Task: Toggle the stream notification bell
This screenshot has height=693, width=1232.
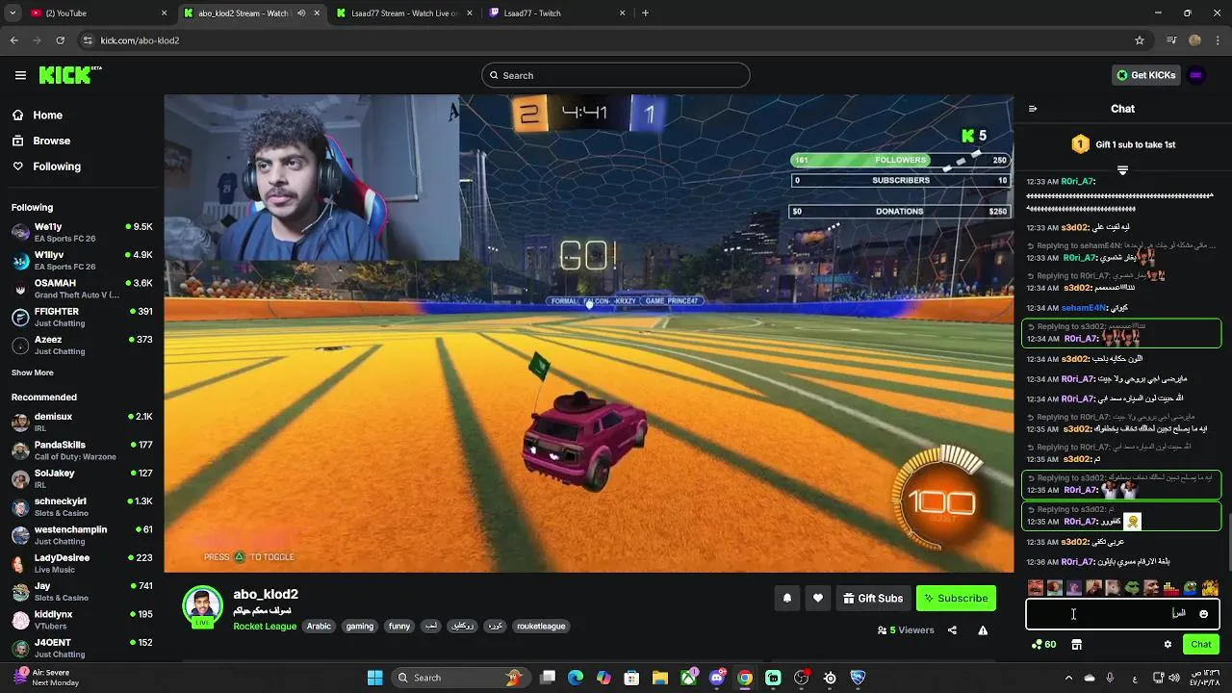Action: tap(787, 599)
